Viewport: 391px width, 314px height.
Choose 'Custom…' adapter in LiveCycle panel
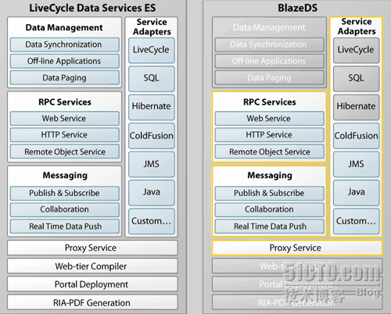[x=152, y=221]
